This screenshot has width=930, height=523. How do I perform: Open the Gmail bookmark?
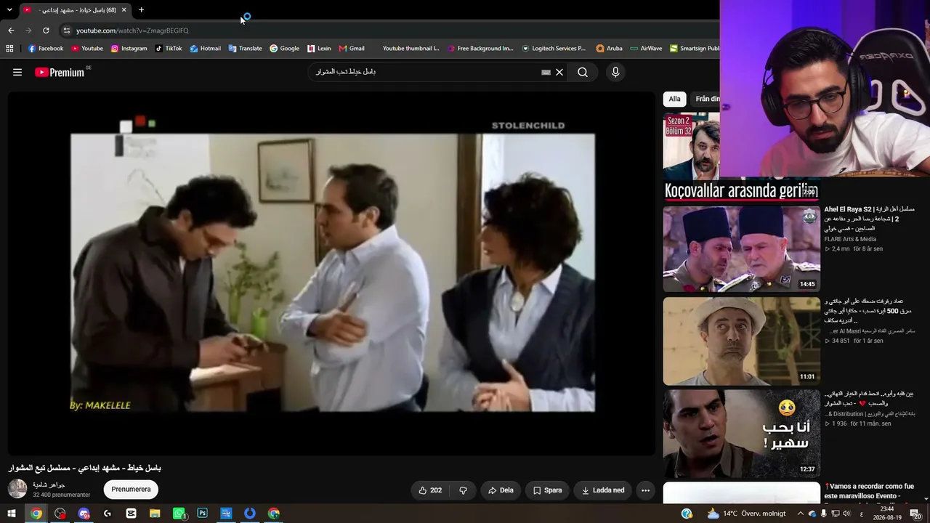click(x=352, y=49)
